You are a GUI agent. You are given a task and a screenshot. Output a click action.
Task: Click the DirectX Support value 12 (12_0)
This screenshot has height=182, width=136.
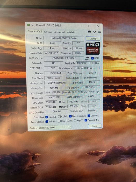[92, 73]
